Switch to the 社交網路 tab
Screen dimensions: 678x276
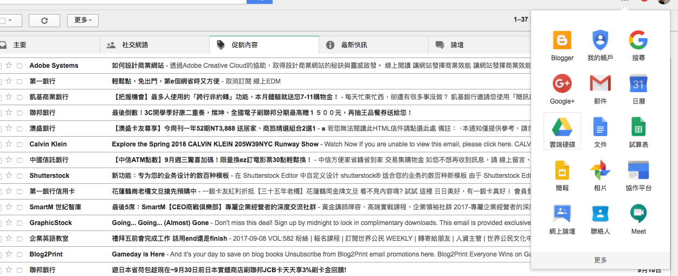tap(154, 45)
